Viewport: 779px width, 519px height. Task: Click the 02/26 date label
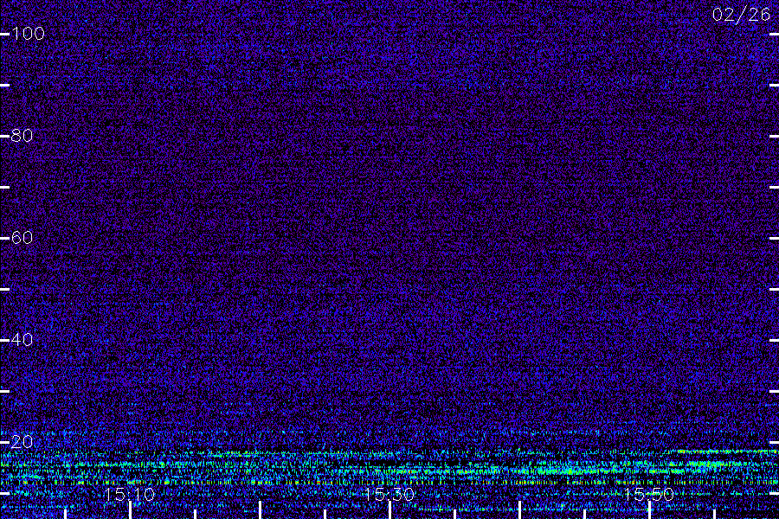click(x=741, y=15)
